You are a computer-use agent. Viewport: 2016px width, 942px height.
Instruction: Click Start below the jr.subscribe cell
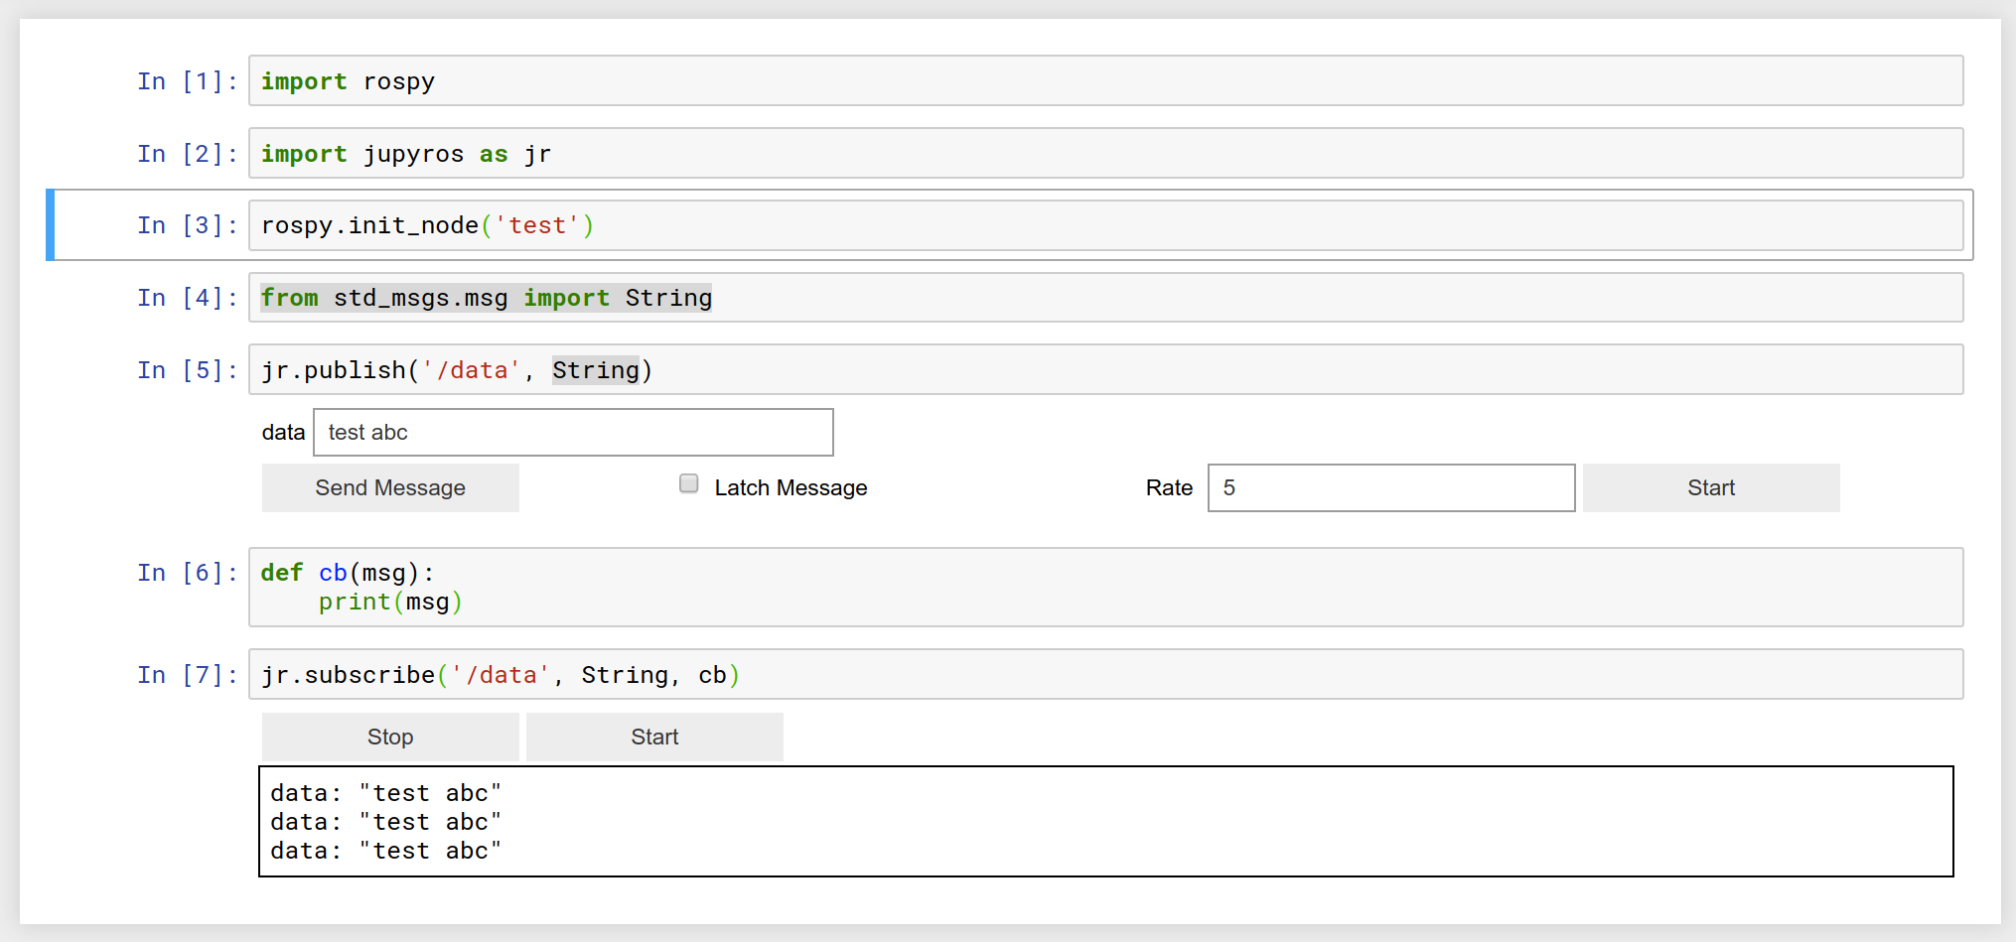(654, 737)
